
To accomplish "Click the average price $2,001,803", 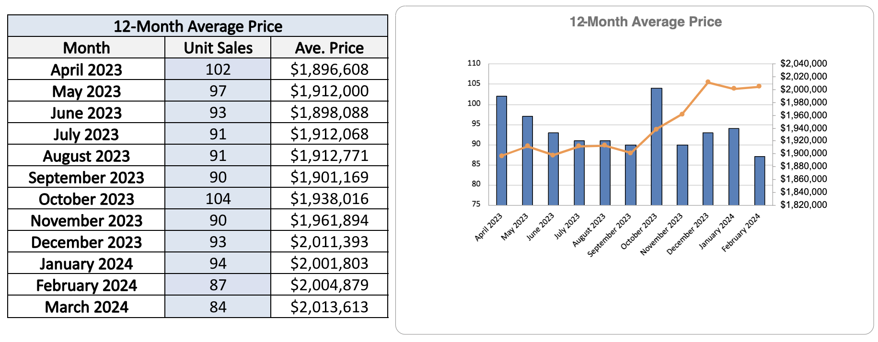I will (329, 263).
